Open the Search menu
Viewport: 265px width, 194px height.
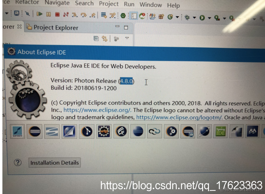point(84,3)
